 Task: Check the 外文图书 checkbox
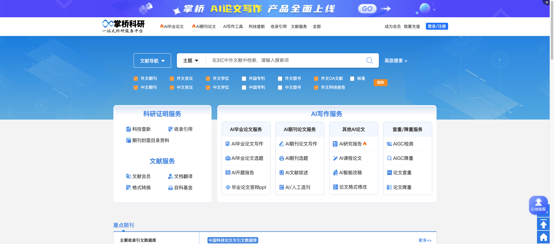(x=280, y=79)
